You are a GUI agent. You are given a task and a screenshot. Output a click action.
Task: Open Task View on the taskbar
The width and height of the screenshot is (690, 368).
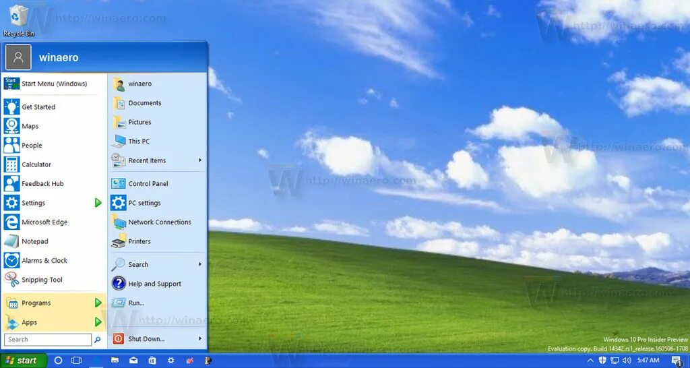(x=77, y=361)
